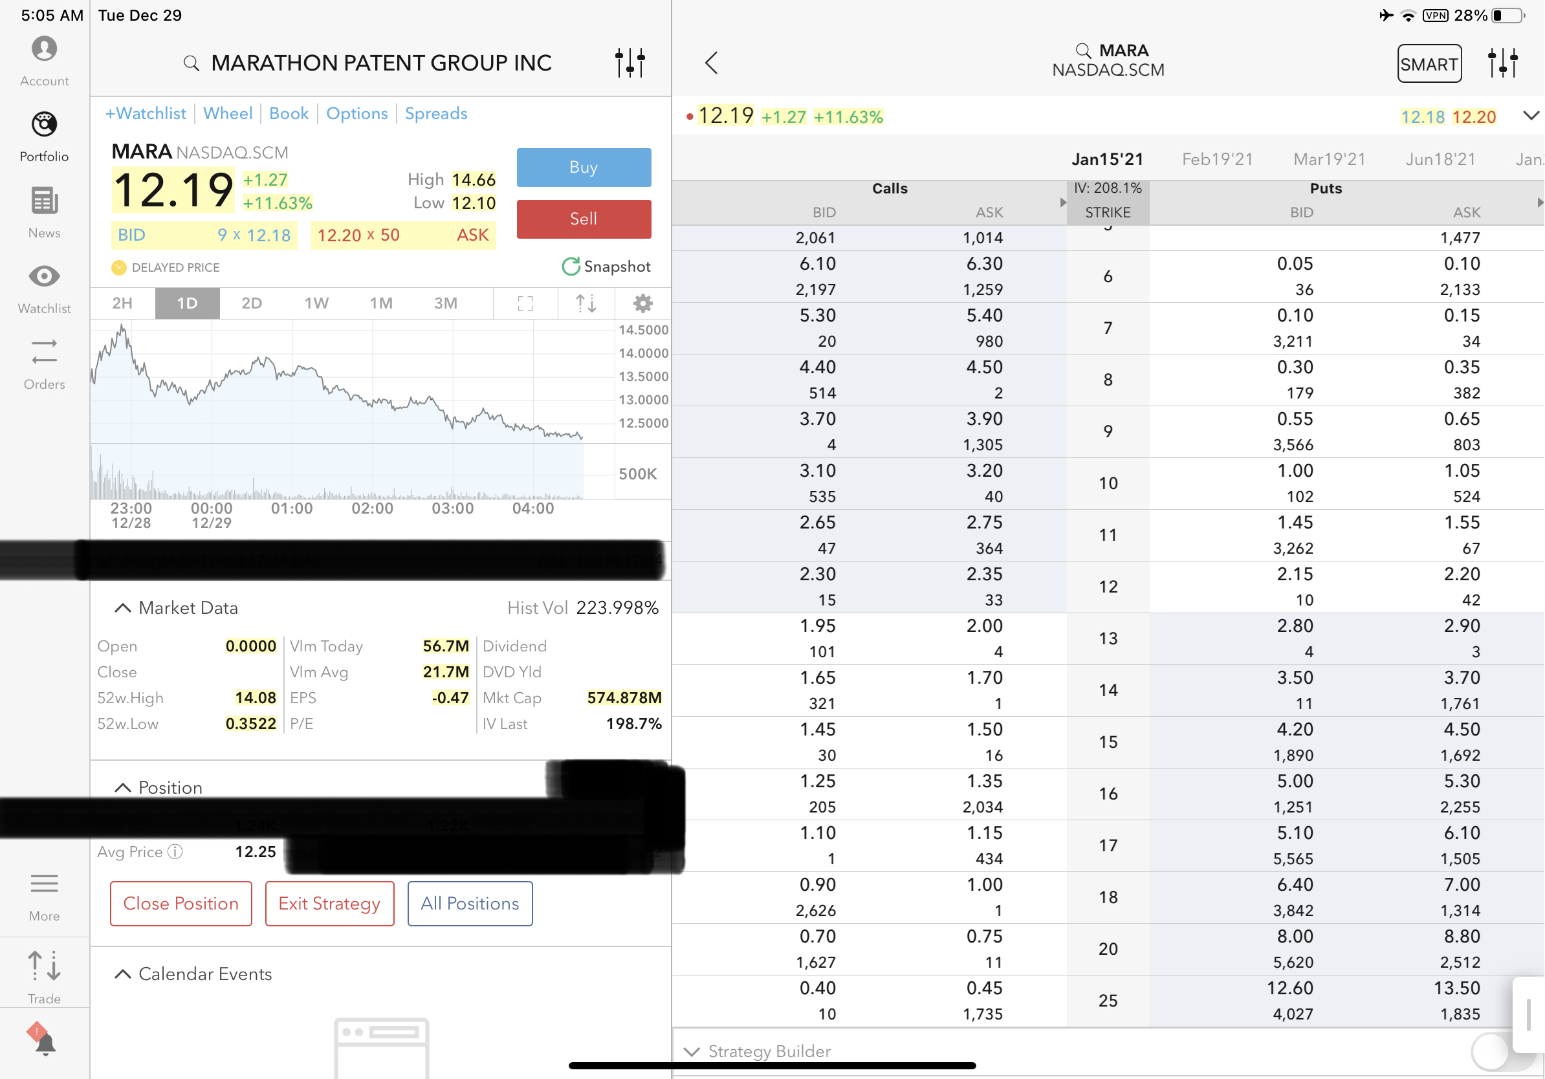Select the Feb19'21 expiration tab
The image size is (1545, 1079).
pyautogui.click(x=1217, y=159)
